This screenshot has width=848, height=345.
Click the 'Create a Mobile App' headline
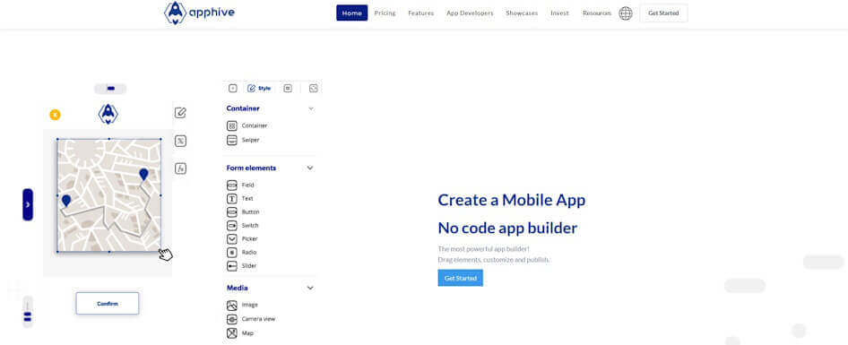click(x=512, y=200)
